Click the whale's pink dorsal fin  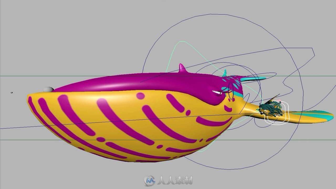pos(182,69)
